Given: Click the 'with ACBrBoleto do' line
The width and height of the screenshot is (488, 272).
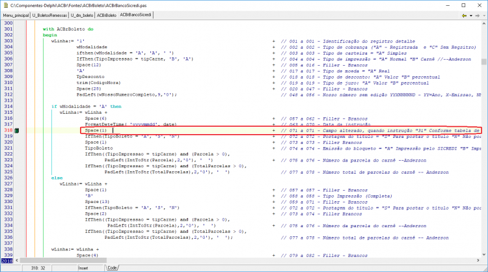Looking at the screenshot, I should coord(68,29).
